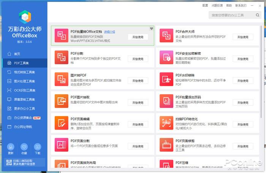Click the 下载 download icon in sidebar
266x173 pixels.
tap(38, 147)
